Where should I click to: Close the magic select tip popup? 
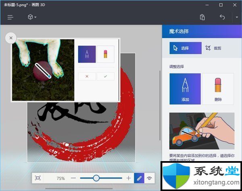point(11,38)
